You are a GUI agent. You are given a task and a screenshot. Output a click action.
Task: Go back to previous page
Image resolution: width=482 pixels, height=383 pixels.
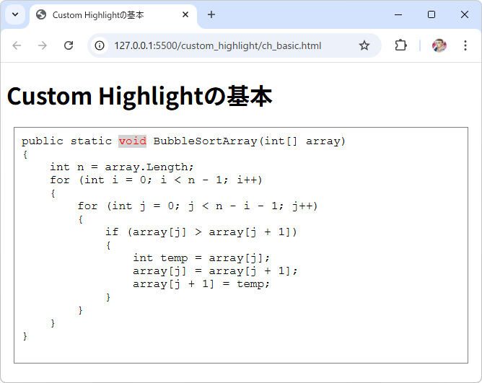pyautogui.click(x=17, y=45)
